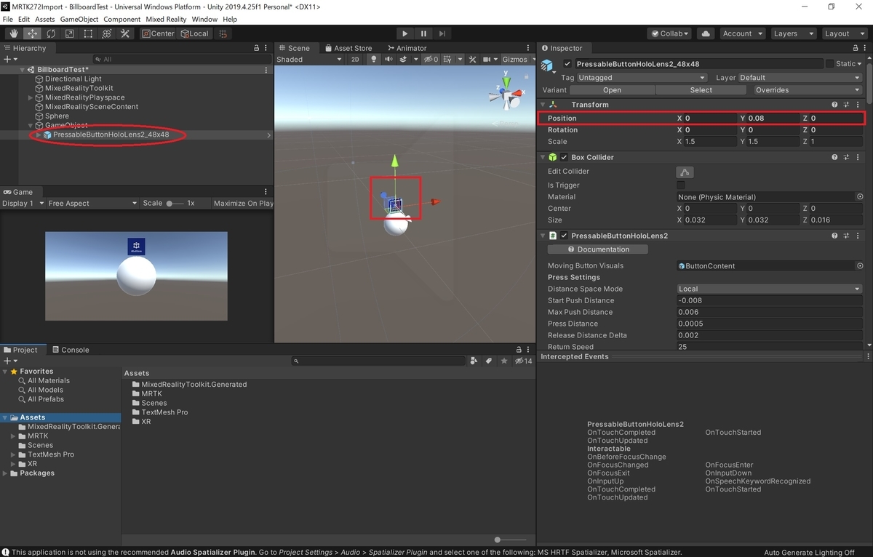
Task: Click the Pause button
Action: tap(423, 33)
